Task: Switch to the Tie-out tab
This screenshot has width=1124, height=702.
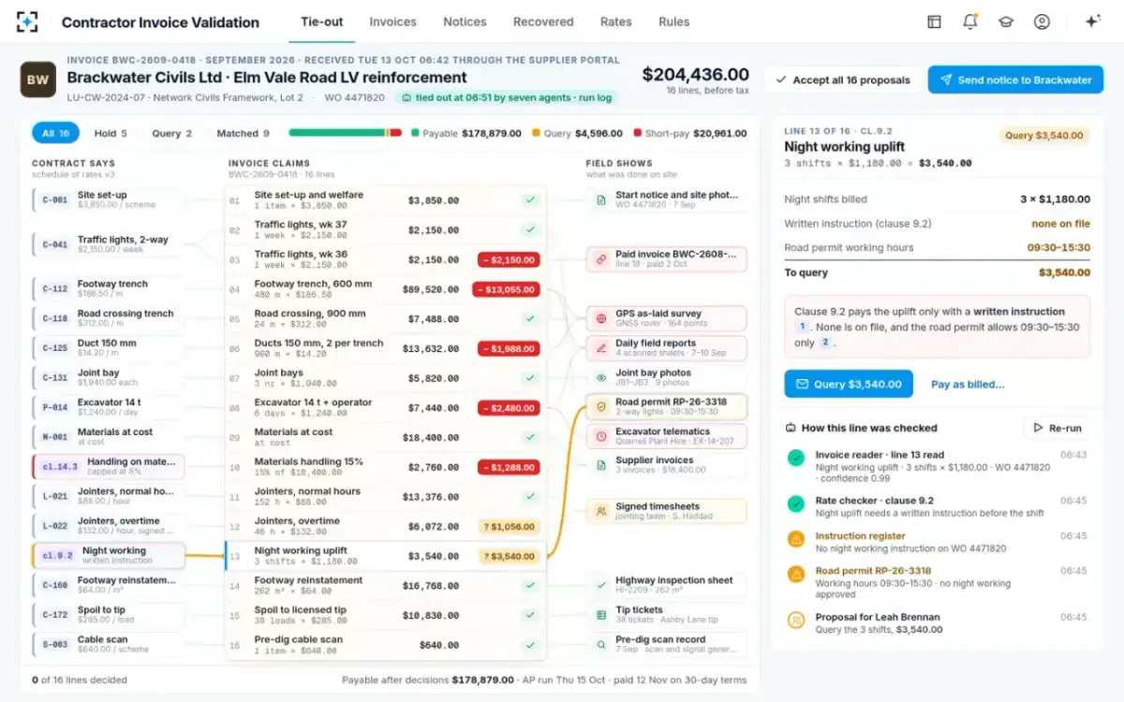Action: [321, 22]
